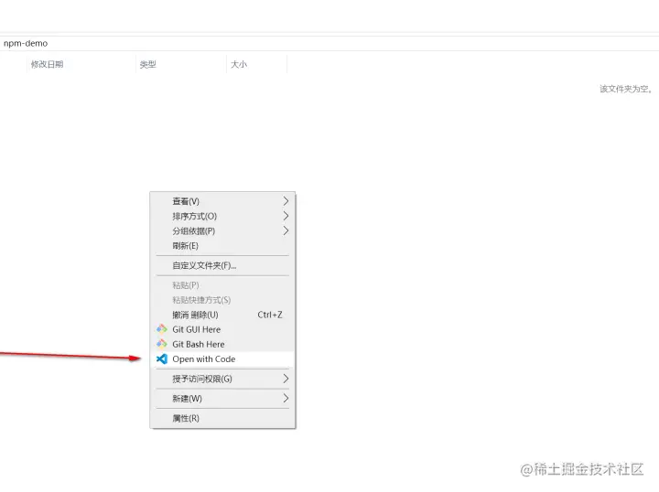Viewport: 659px width, 492px height.
Task: Select Open with Code menu item
Action: (x=222, y=358)
